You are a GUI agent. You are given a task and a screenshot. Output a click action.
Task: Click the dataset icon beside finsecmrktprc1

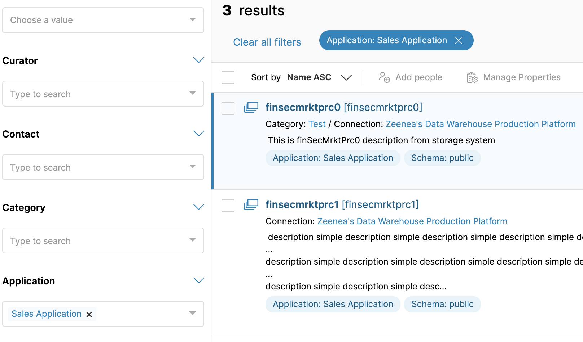coord(251,204)
